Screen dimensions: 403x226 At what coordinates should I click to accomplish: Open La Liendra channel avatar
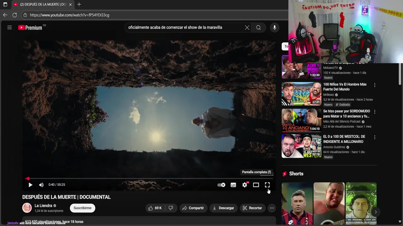(x=27, y=208)
